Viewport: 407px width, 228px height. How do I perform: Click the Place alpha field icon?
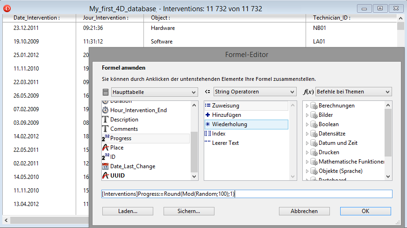tap(105, 148)
